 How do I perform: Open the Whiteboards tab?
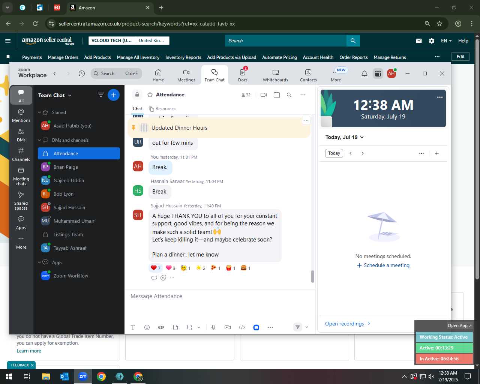point(275,75)
